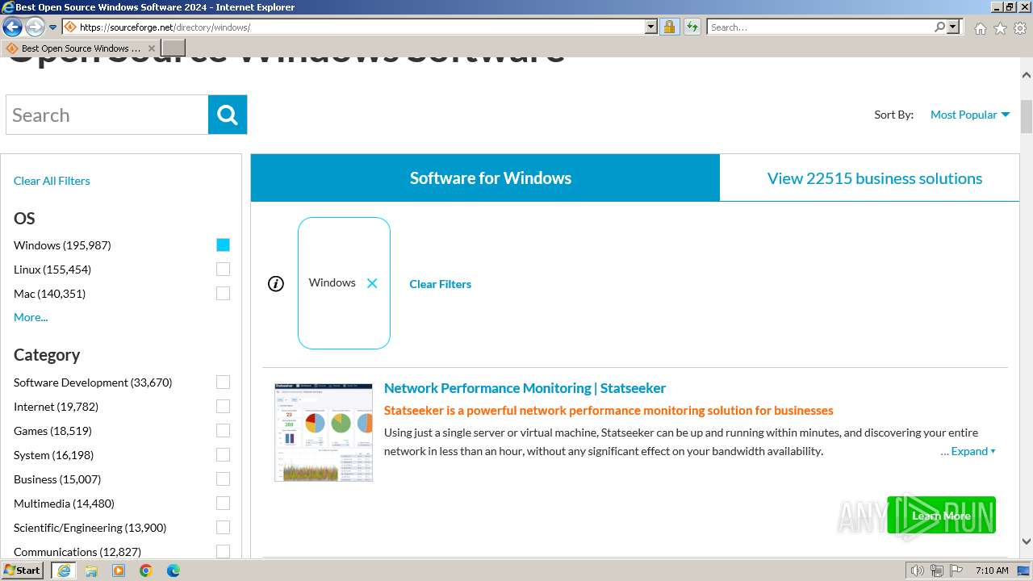The image size is (1033, 581).
Task: Click Clear All Filters link
Action: (52, 181)
